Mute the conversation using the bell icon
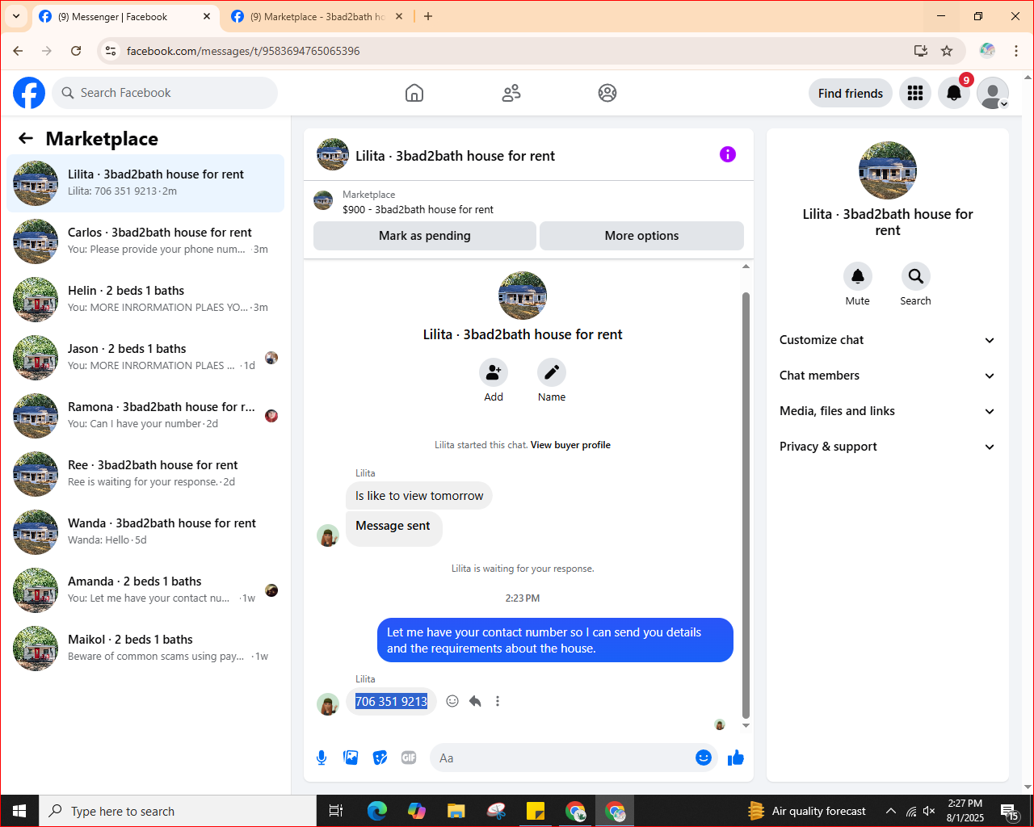Image resolution: width=1034 pixels, height=827 pixels. pyautogui.click(x=858, y=276)
